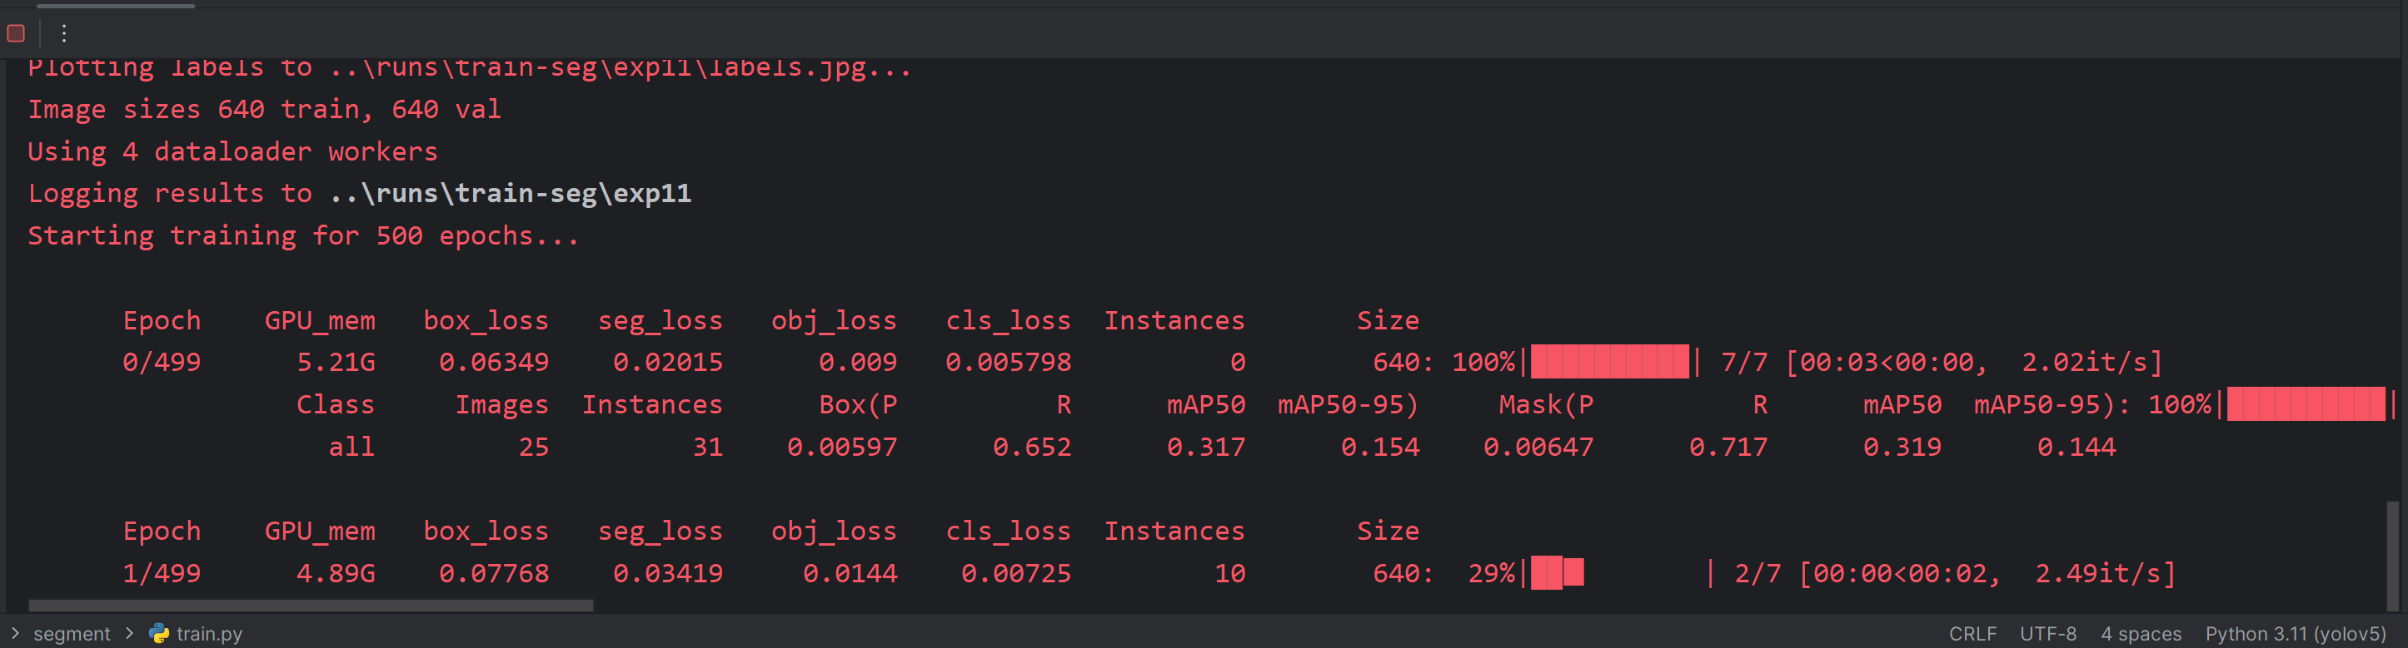Click the '2/7' batch progress text
The width and height of the screenshot is (2408, 648).
coord(1757,573)
